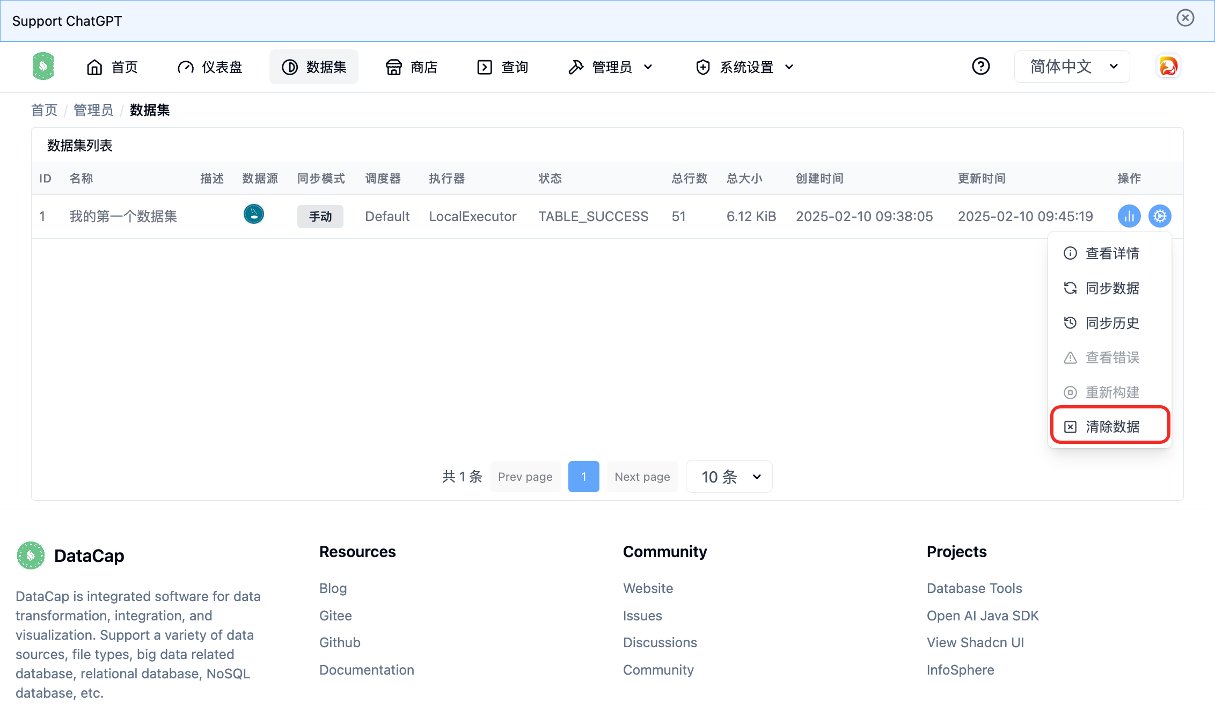1215x717 pixels.
Task: Click the 更新时间 column header
Action: tap(982, 179)
